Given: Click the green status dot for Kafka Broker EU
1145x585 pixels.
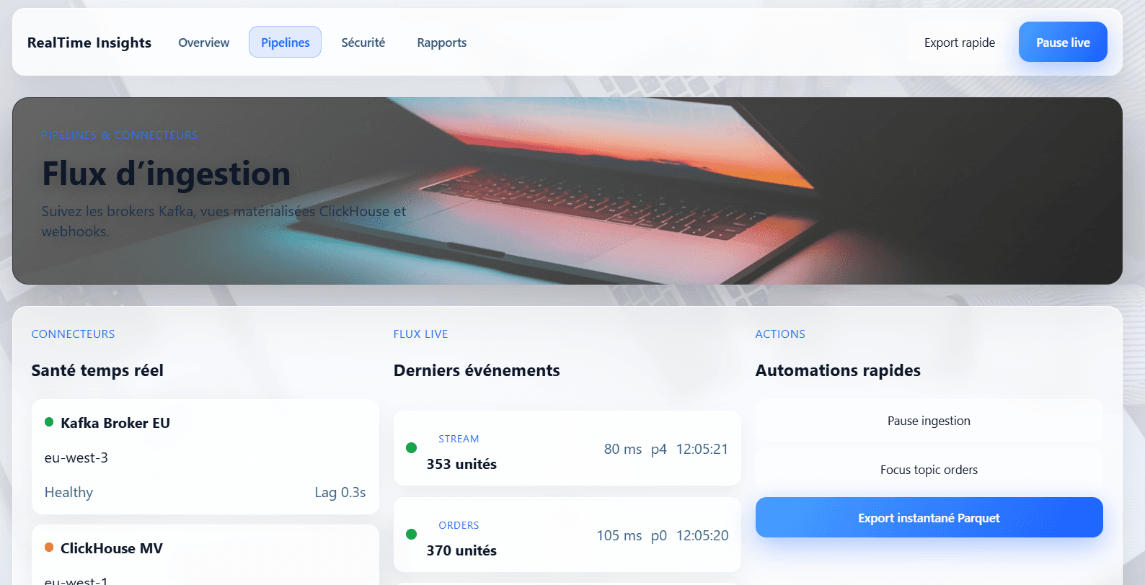Looking at the screenshot, I should [49, 422].
